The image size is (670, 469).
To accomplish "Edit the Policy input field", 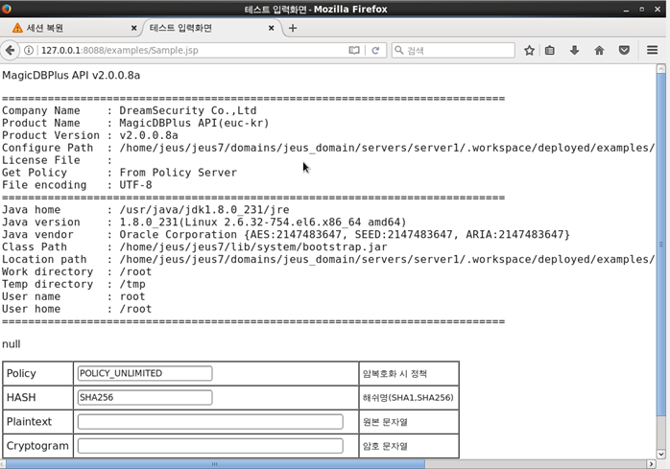I will (x=145, y=373).
